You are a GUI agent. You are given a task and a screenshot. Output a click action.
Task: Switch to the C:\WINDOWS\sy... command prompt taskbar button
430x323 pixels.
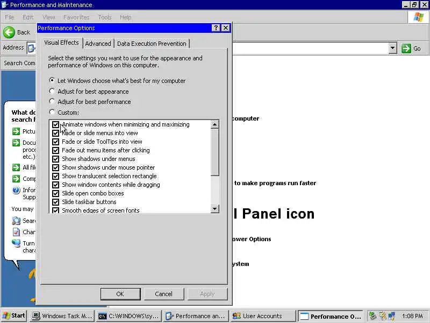tap(129, 316)
